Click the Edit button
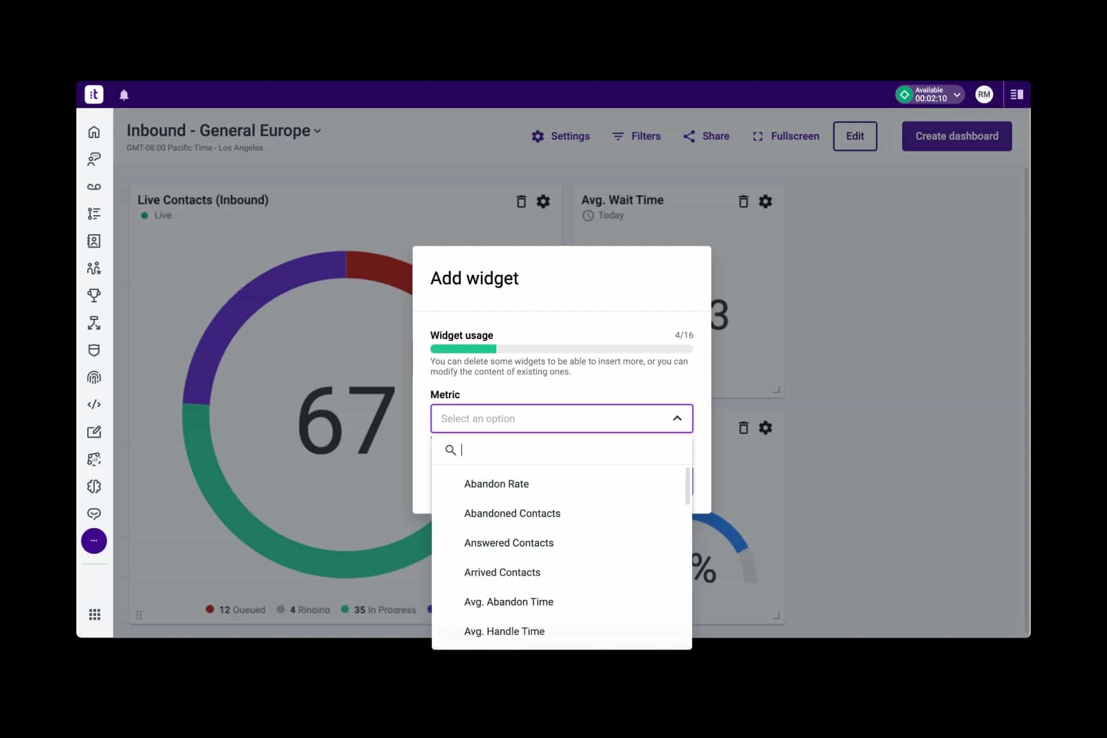The height and width of the screenshot is (738, 1107). tap(854, 136)
